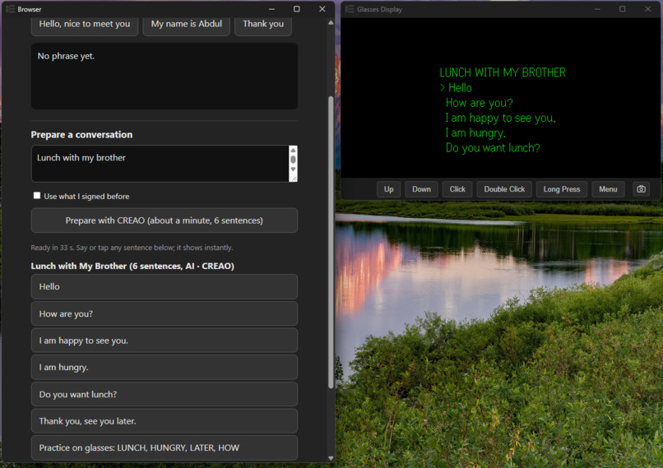Click the Browser page scrollbar down arrow

point(331,458)
